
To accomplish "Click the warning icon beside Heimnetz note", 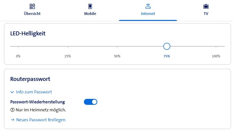I will (x=12, y=110).
